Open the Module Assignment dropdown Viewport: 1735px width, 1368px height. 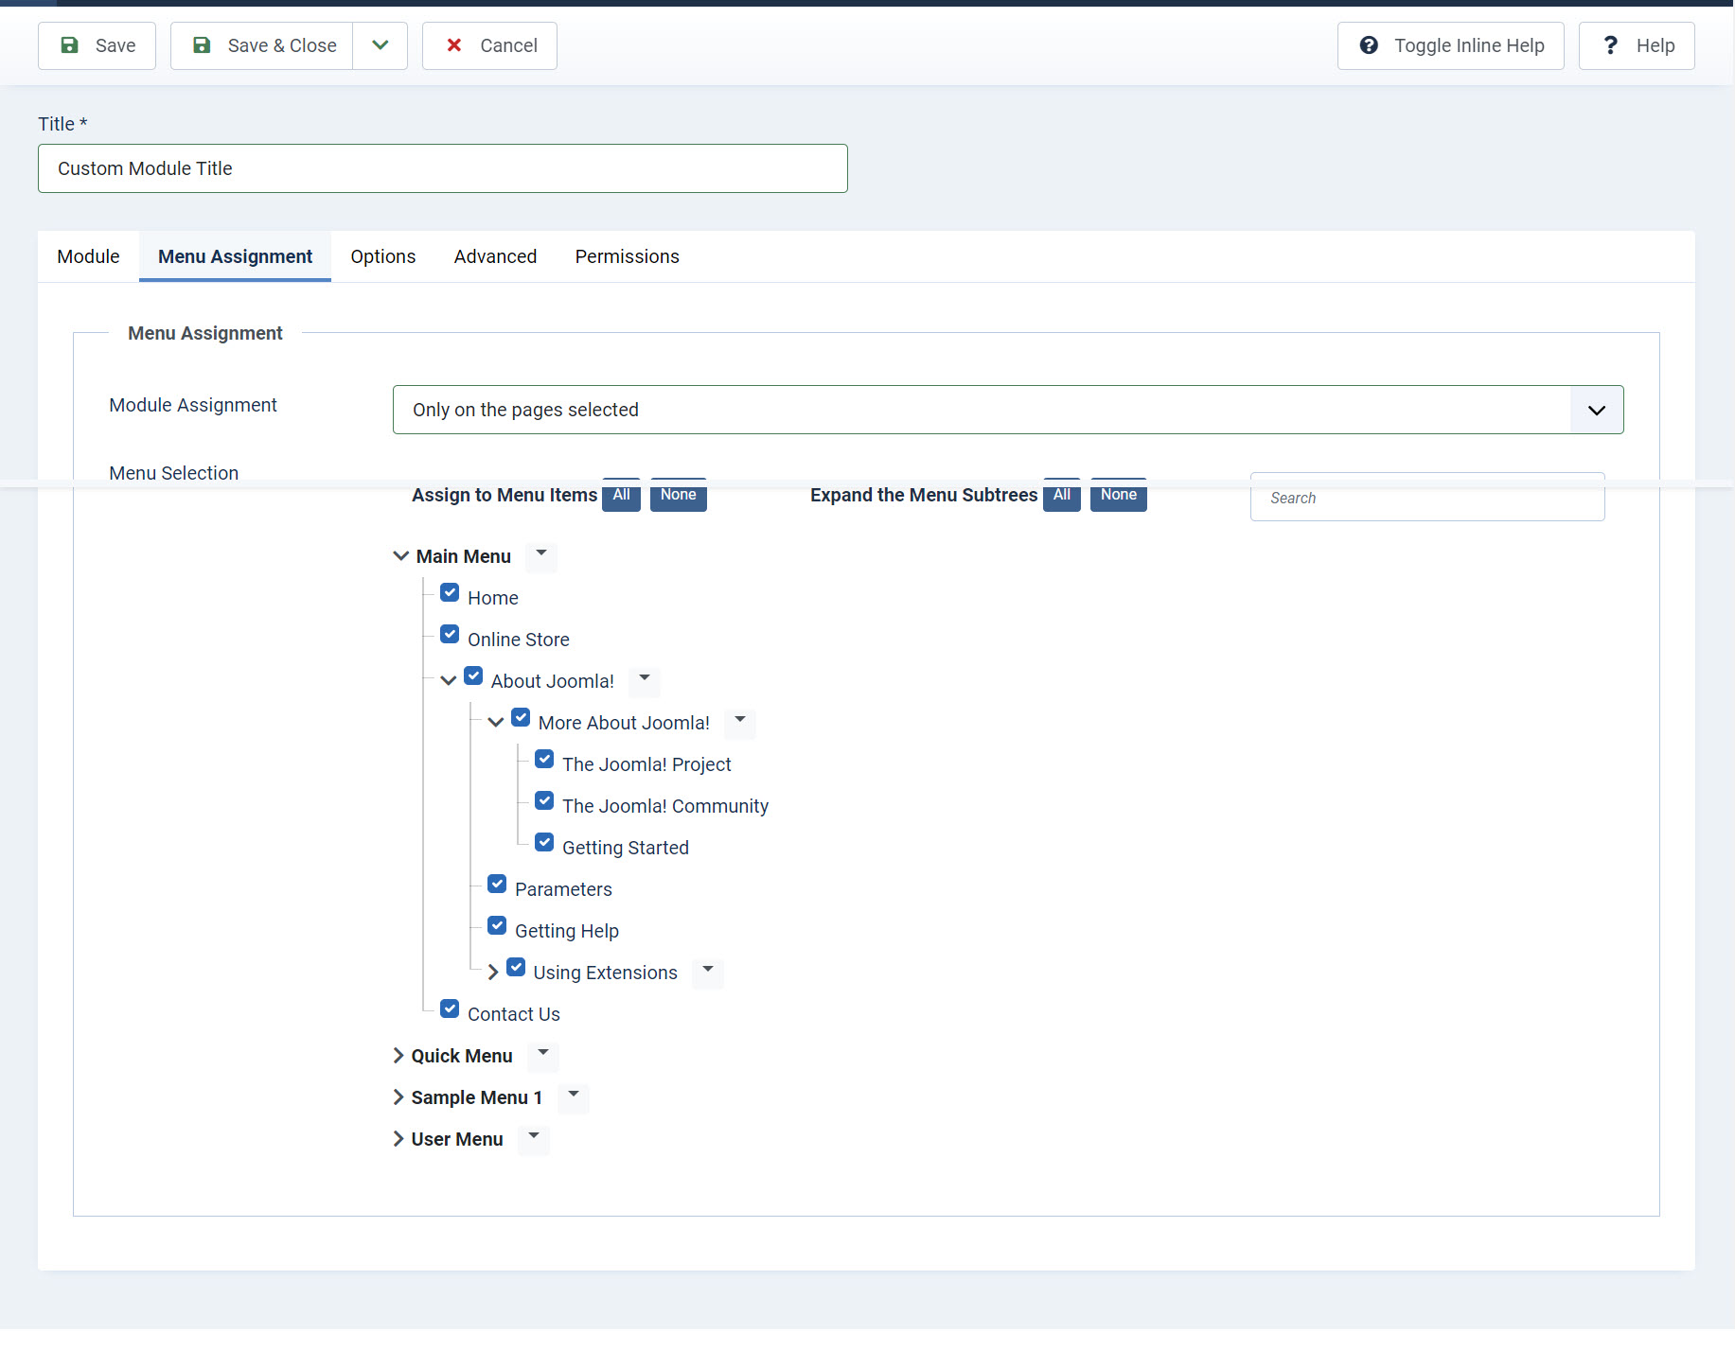1008,410
